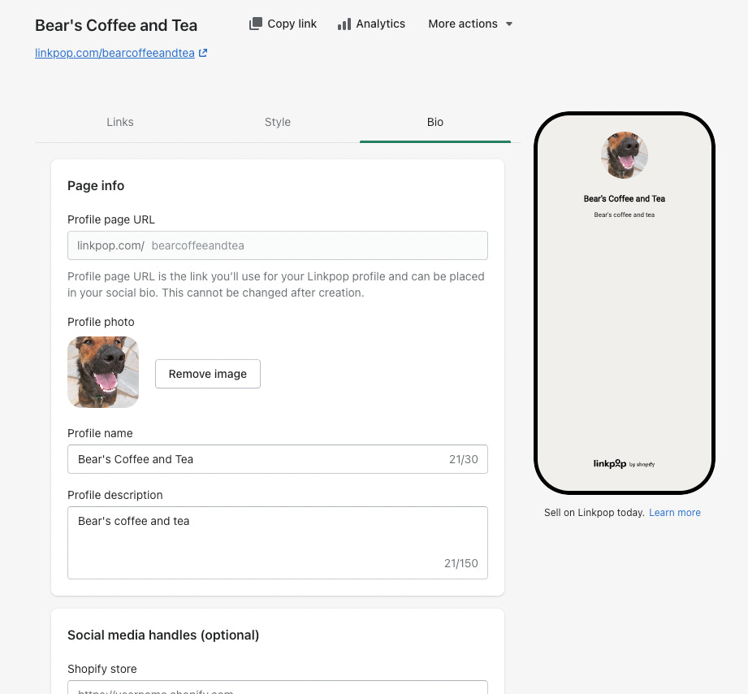This screenshot has height=694, width=748.
Task: Switch to the Links tab
Action: coord(119,122)
